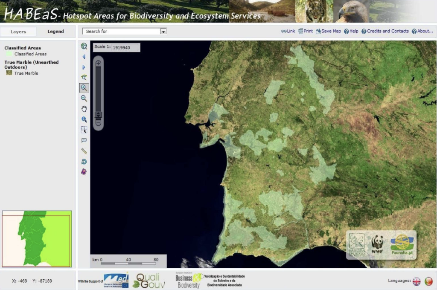Click the Y: -87189 coordinate readout

pos(42,281)
